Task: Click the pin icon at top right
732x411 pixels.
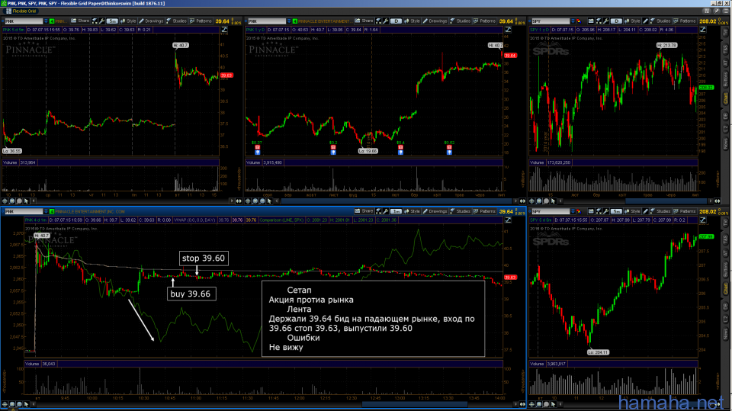Action: coord(716,11)
